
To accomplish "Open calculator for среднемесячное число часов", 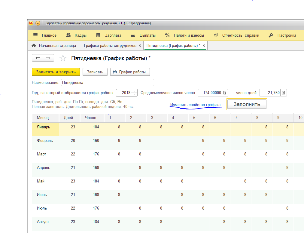I will click(x=225, y=93).
